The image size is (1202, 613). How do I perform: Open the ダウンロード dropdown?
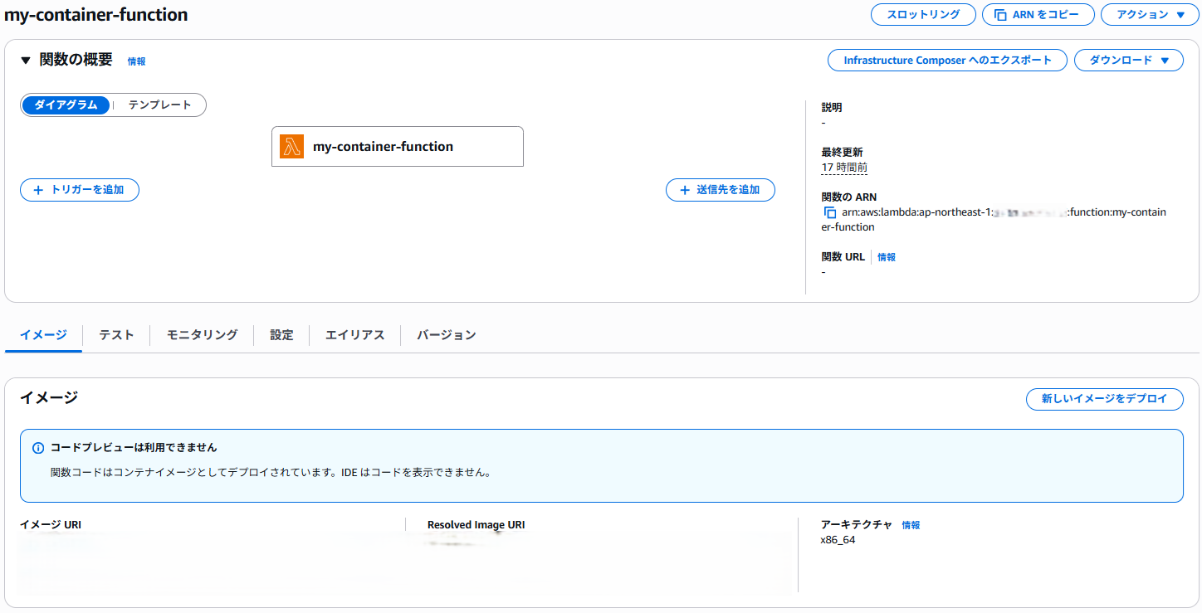pyautogui.click(x=1128, y=60)
